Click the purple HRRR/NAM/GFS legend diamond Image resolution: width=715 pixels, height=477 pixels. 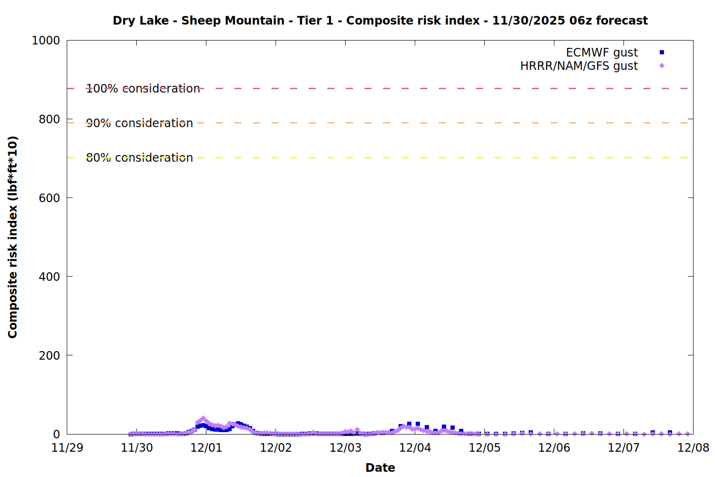[662, 66]
